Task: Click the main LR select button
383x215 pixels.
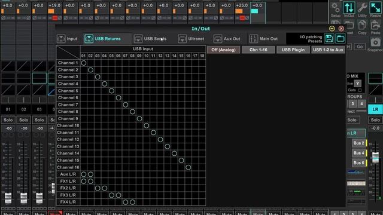Action: (375, 109)
